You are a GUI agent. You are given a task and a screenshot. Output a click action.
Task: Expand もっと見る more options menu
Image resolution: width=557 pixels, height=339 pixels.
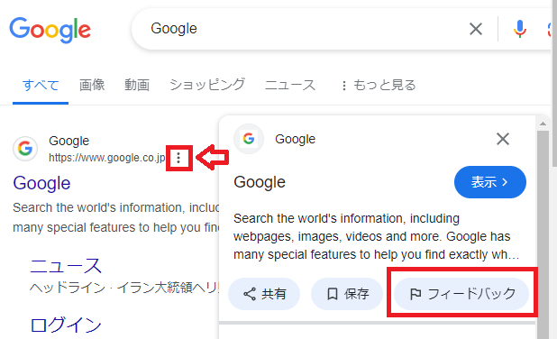379,86
